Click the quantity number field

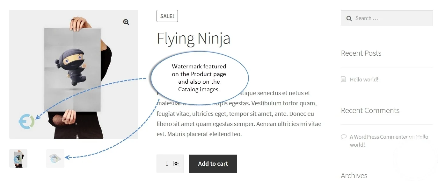pos(166,164)
